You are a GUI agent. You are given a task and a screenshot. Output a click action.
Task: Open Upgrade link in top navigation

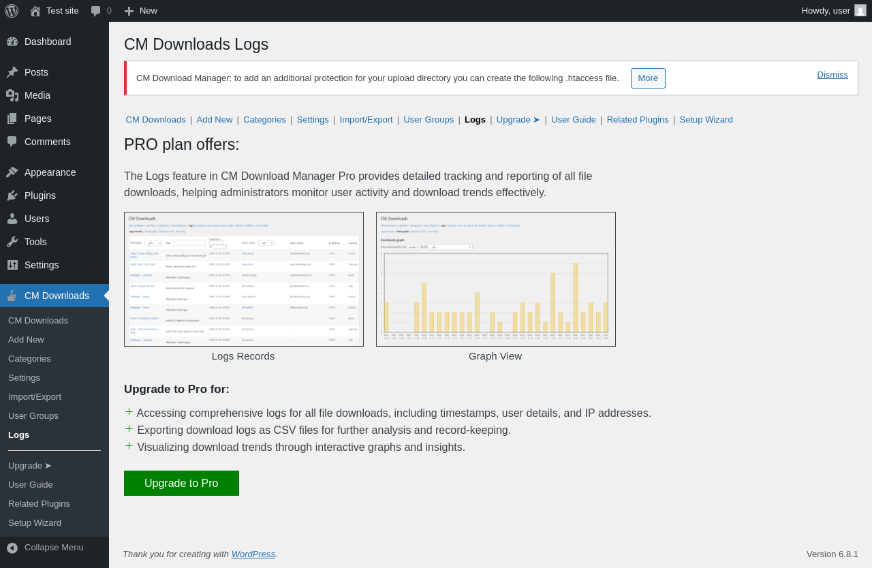click(x=518, y=119)
